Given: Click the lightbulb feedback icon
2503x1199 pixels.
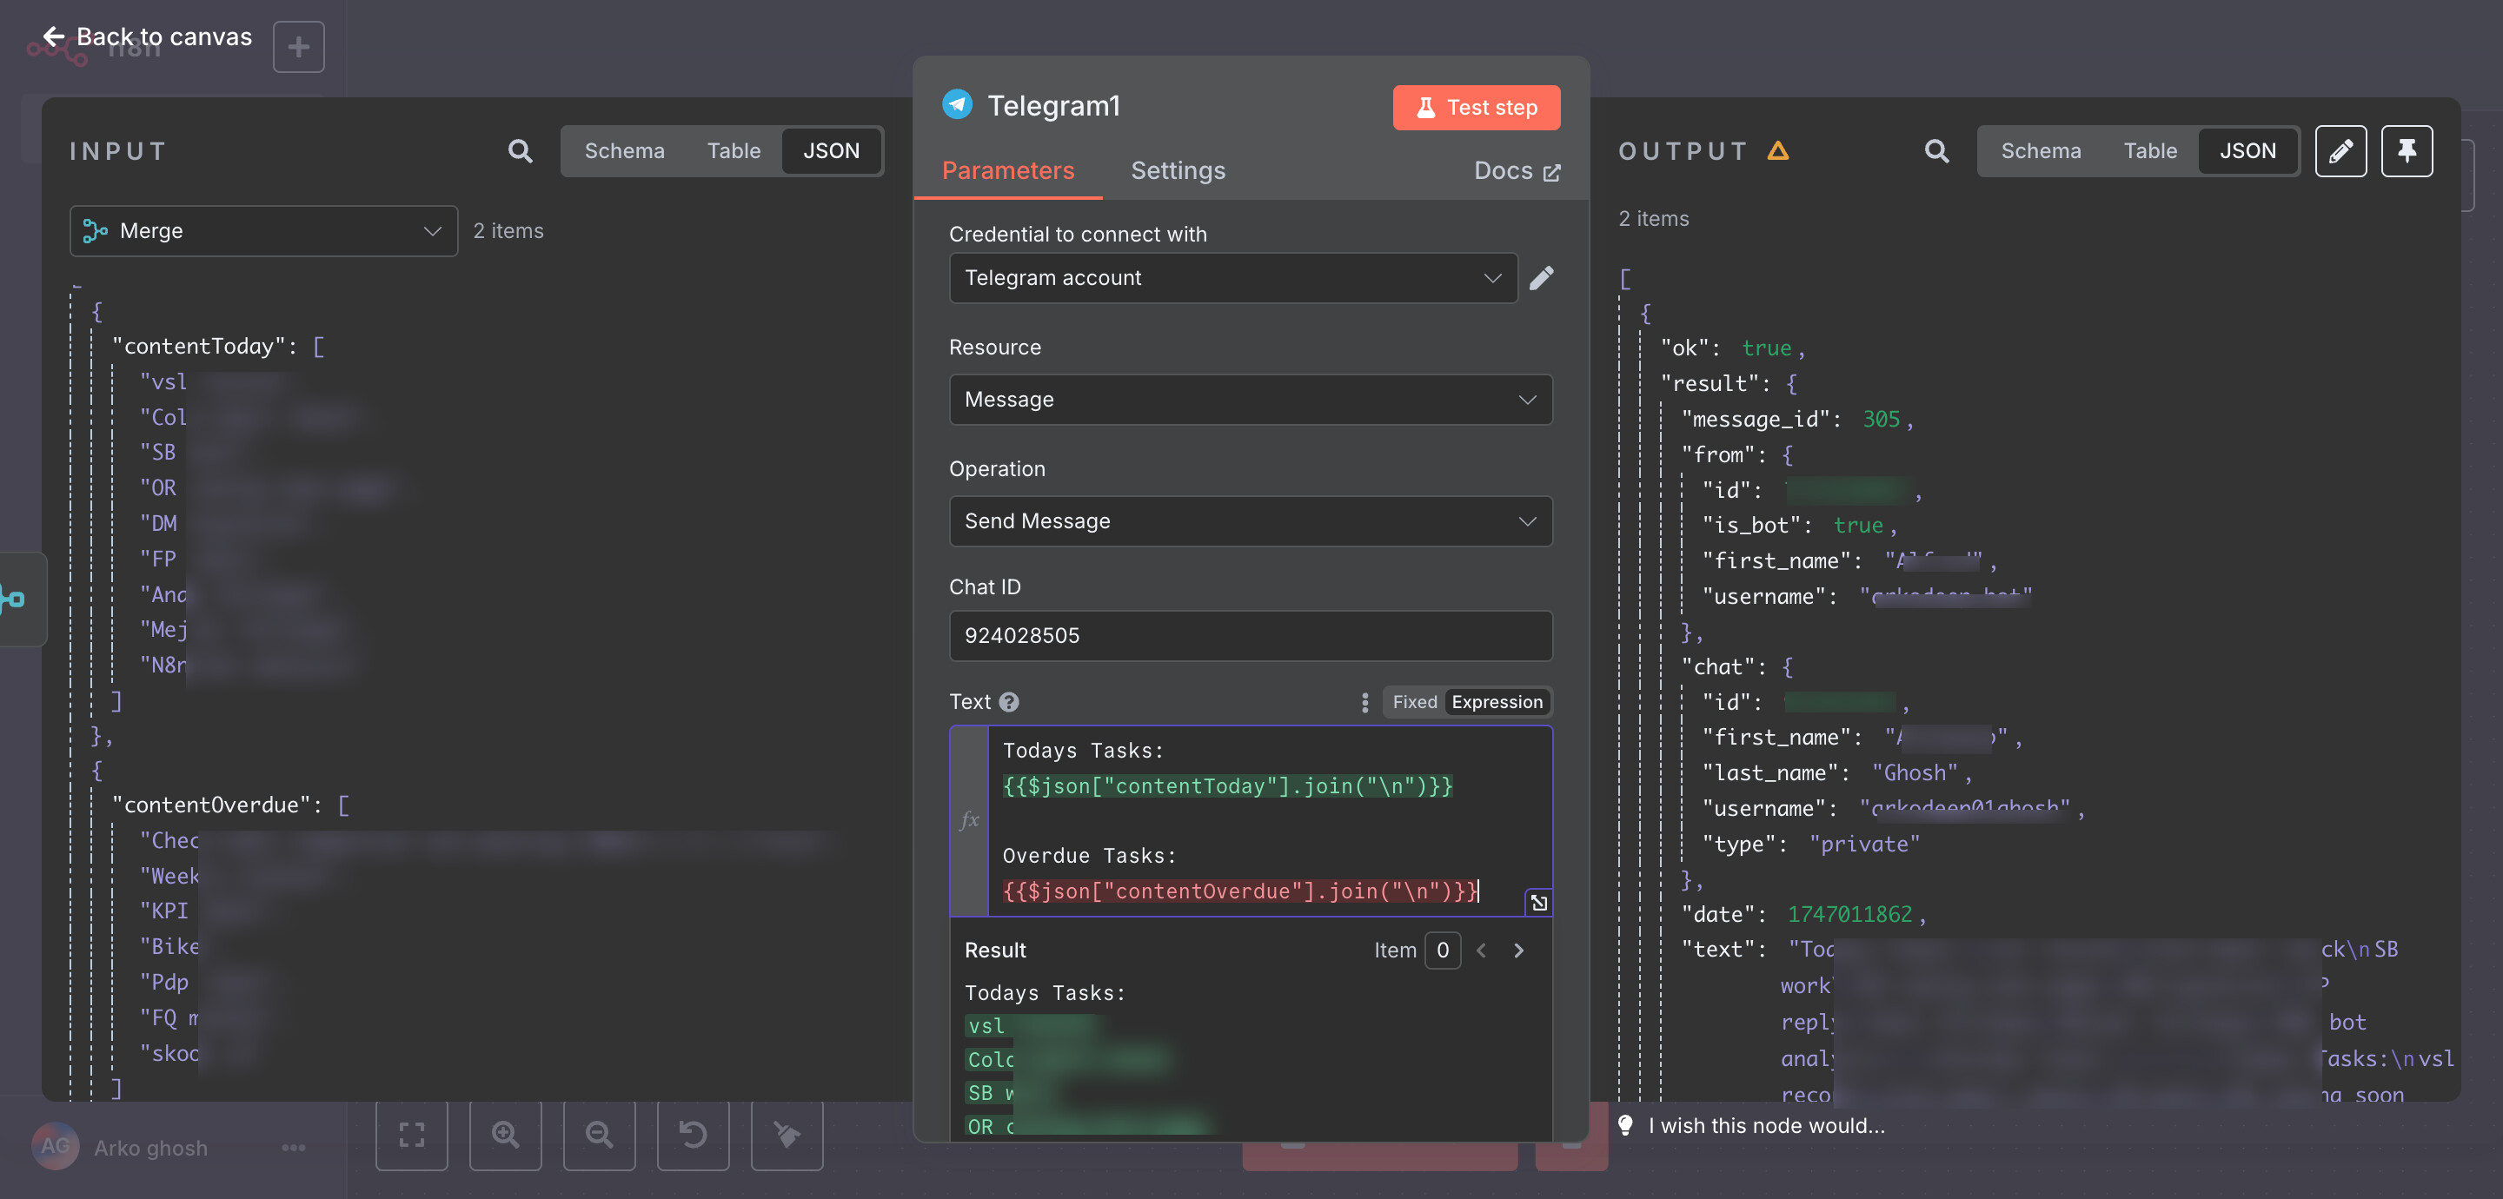Looking at the screenshot, I should click(1624, 1125).
